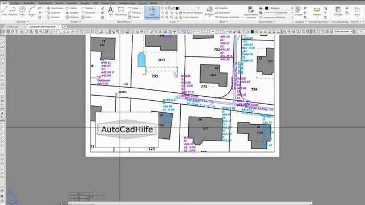Open a new drawing tab with plus
The image size is (365, 205).
click(64, 27)
